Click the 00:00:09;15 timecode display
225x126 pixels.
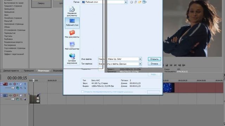click(x=17, y=78)
